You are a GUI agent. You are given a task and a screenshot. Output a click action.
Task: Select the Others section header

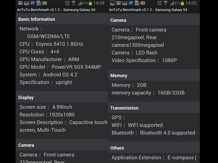pyautogui.click(x=154, y=148)
